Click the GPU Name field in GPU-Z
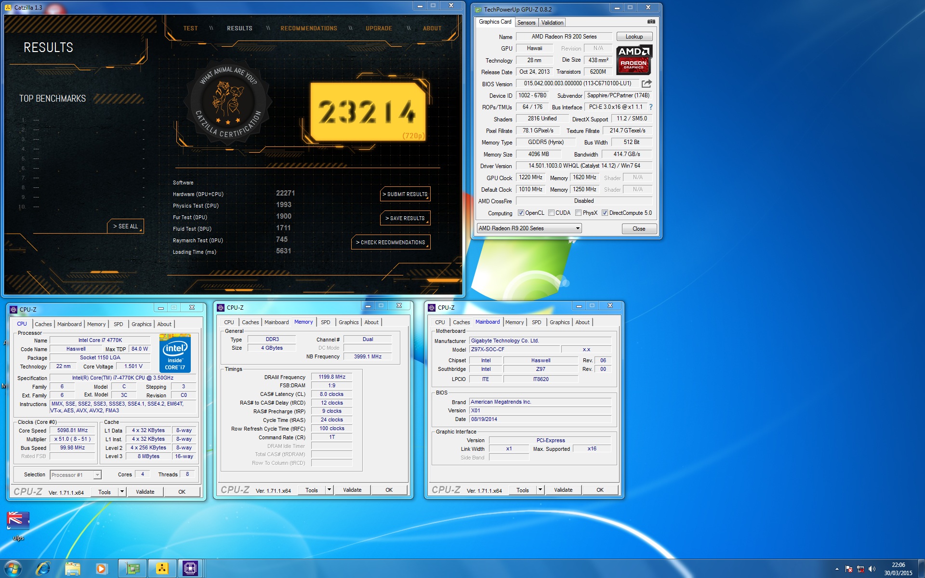 (564, 37)
